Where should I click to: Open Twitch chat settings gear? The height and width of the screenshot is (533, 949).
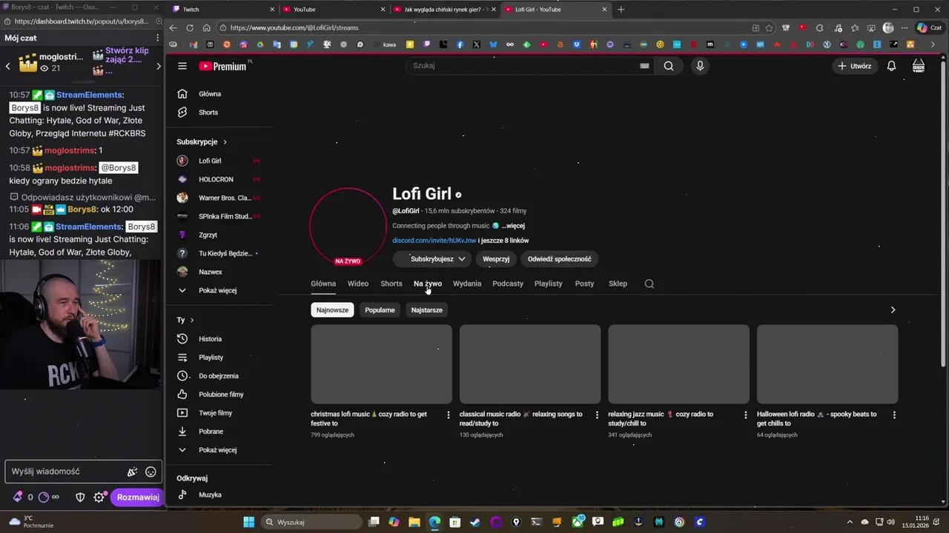(x=99, y=497)
